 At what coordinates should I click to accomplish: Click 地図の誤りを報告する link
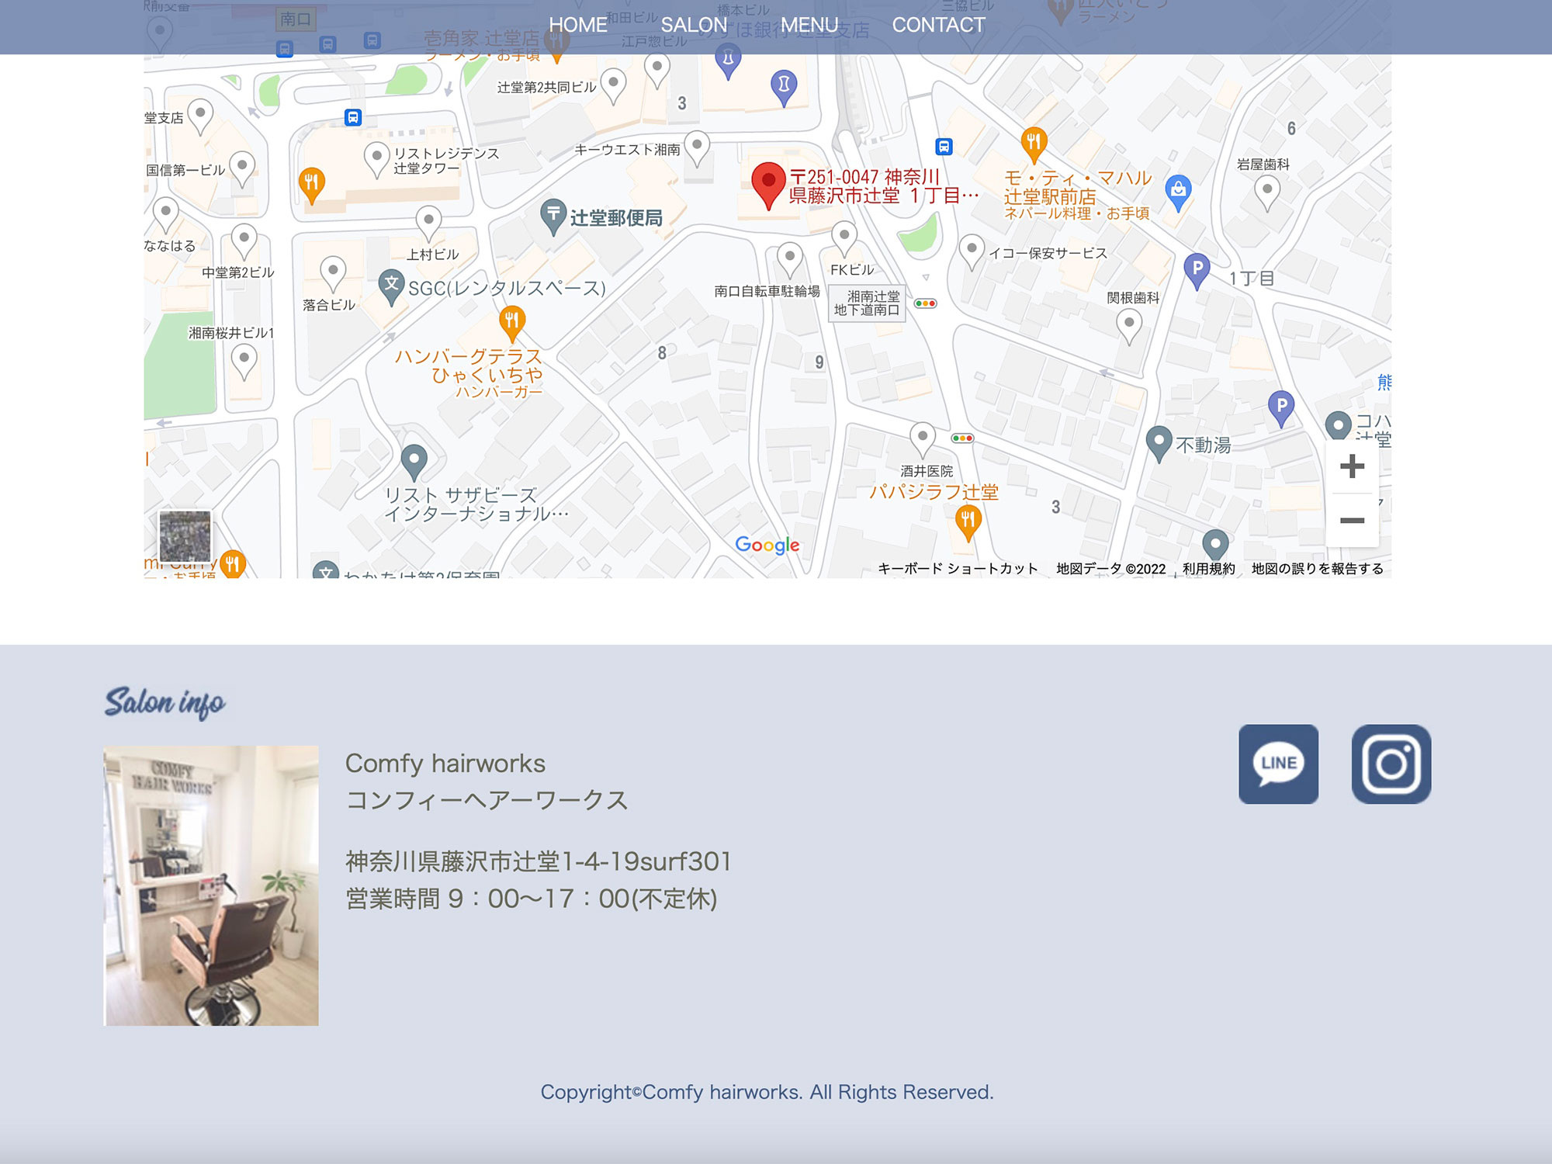pyautogui.click(x=1317, y=569)
